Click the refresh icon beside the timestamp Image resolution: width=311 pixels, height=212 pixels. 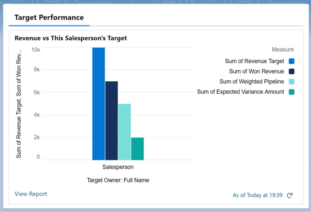(x=289, y=195)
